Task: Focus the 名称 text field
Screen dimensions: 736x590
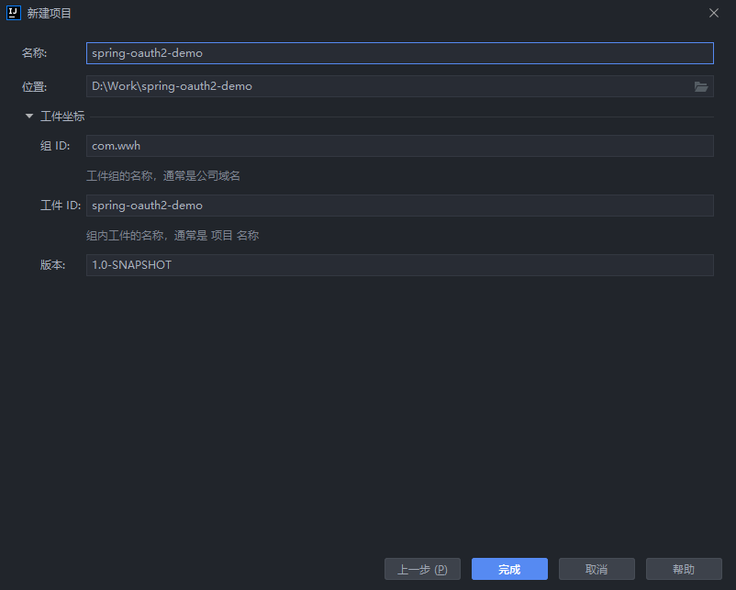Action: click(x=399, y=53)
